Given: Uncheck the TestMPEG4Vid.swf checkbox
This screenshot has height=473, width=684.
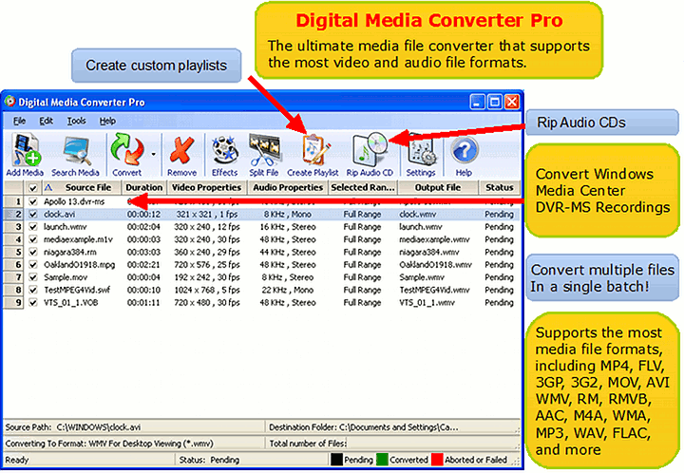Looking at the screenshot, I should [32, 290].
